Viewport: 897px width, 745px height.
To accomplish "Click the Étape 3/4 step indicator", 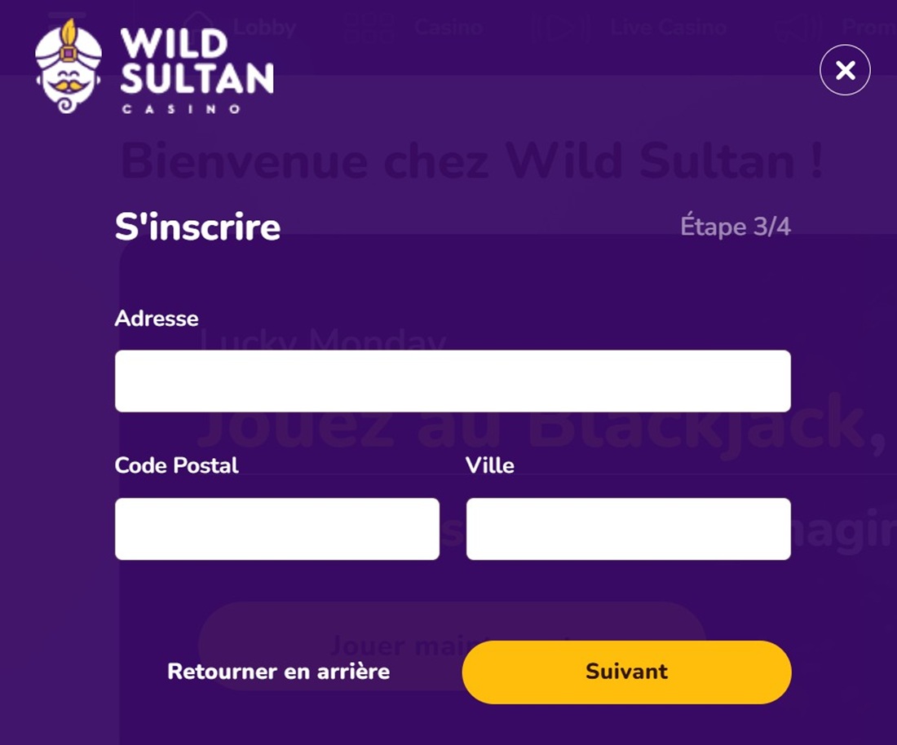I will [735, 226].
